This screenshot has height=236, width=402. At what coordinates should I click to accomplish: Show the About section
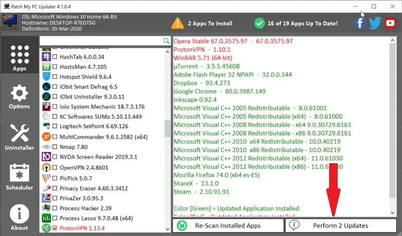click(x=20, y=217)
